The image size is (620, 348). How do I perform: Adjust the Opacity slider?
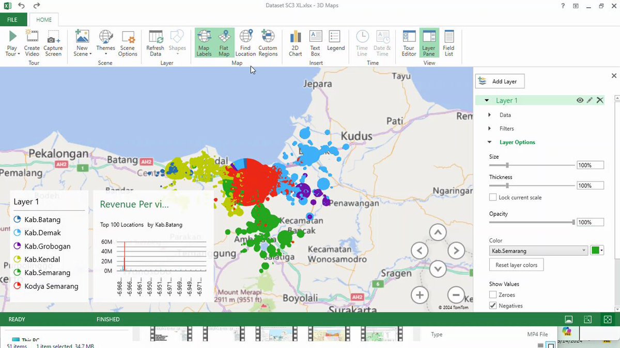(x=573, y=222)
